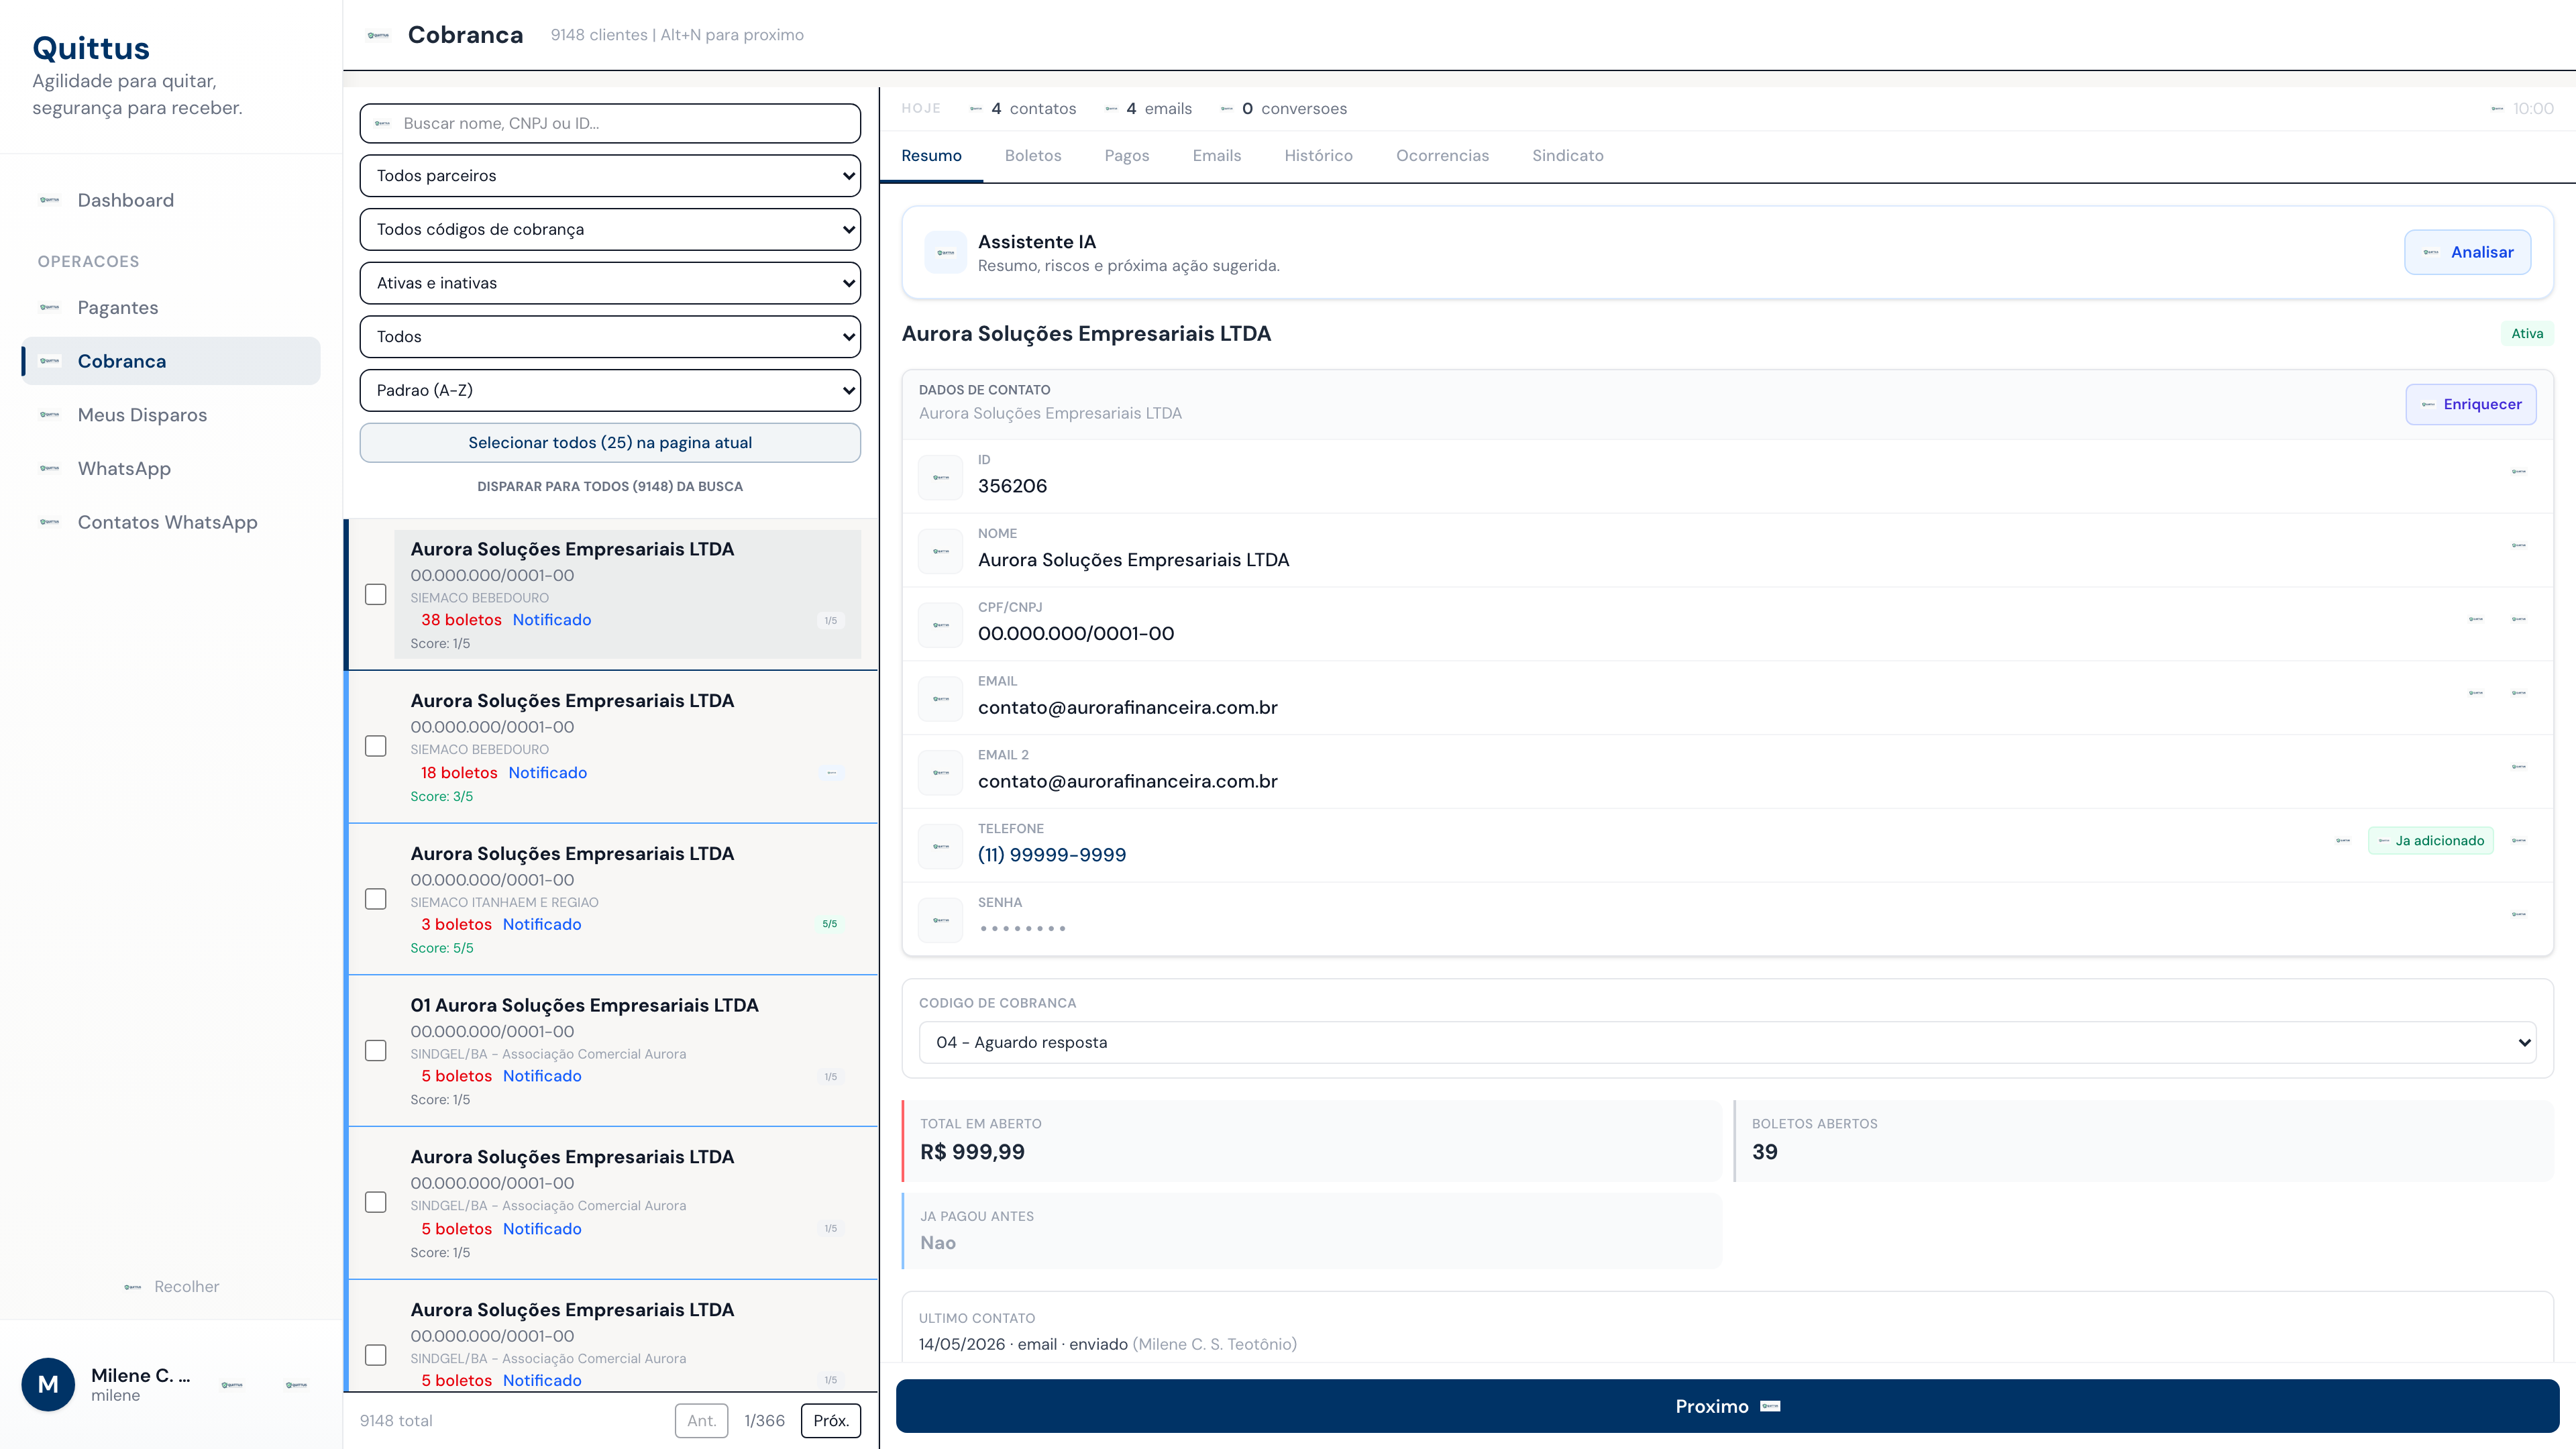Select the SIEMACO ITANHAEM E REGIAO client row

pyautogui.click(x=612, y=899)
